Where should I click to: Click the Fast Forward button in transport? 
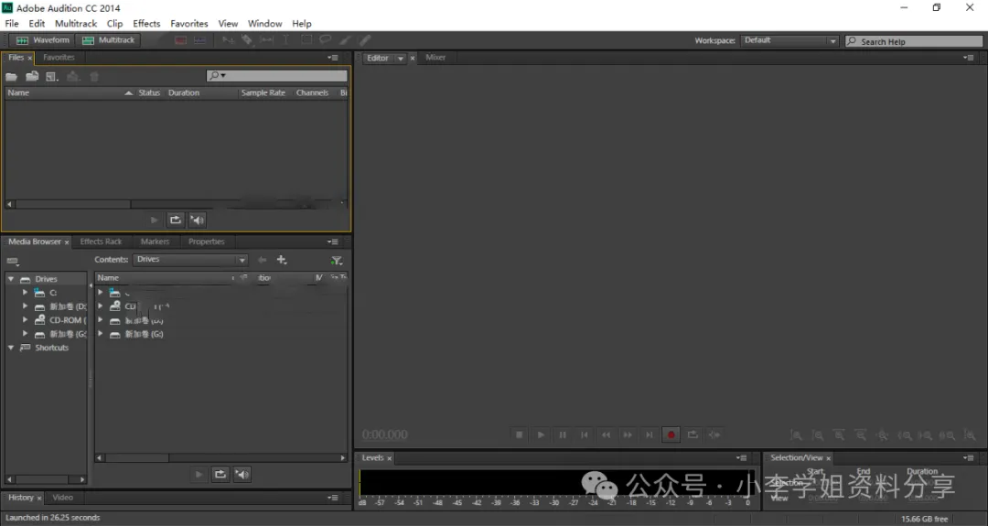tap(628, 435)
